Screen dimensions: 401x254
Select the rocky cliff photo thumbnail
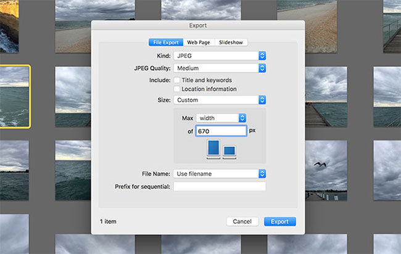(9, 27)
